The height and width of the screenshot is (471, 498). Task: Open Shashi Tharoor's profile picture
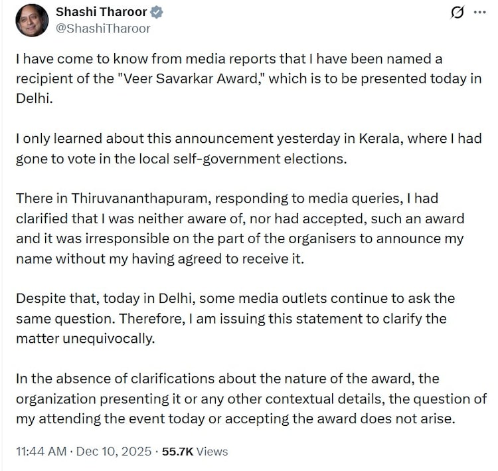[x=32, y=21]
